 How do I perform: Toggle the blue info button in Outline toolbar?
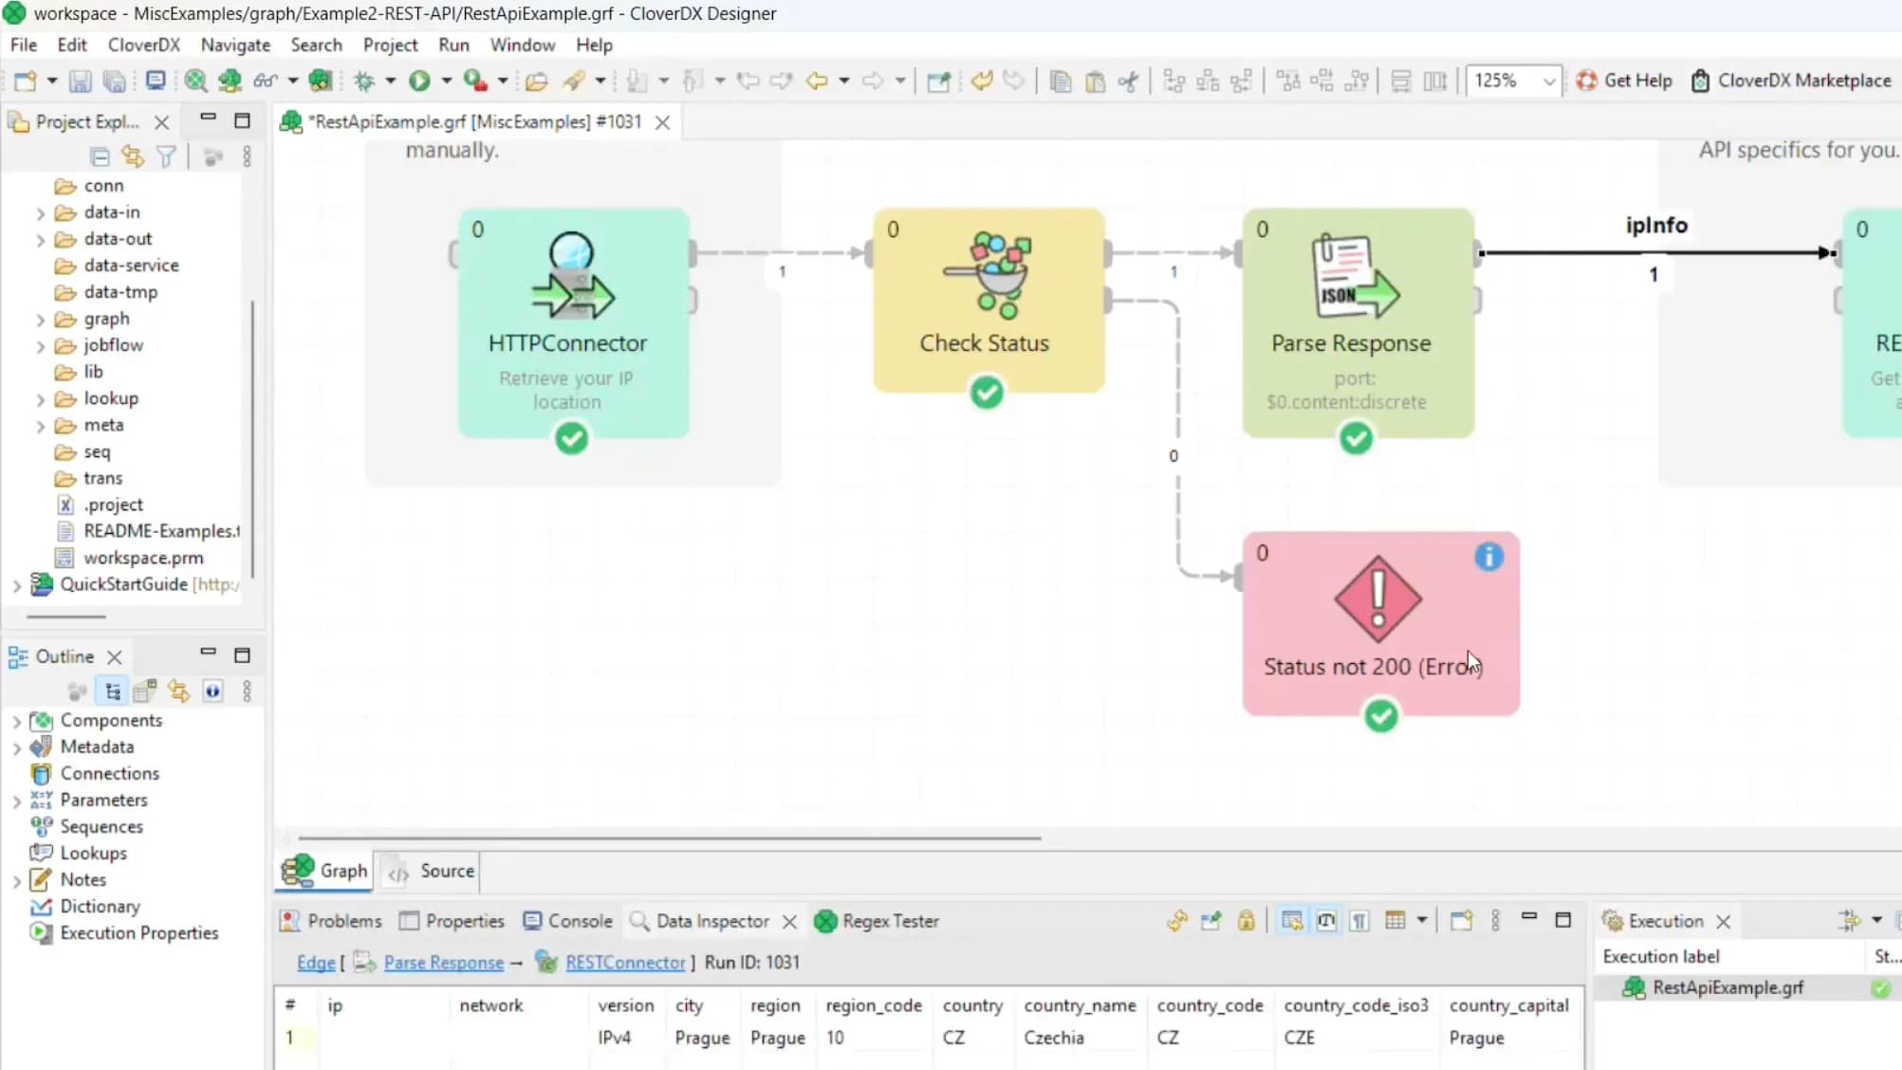click(x=212, y=692)
